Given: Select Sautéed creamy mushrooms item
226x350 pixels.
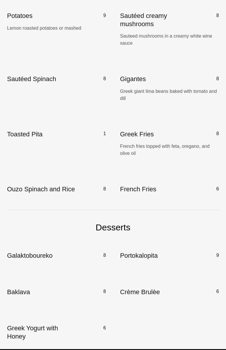Looking at the screenshot, I should coord(143,20).
